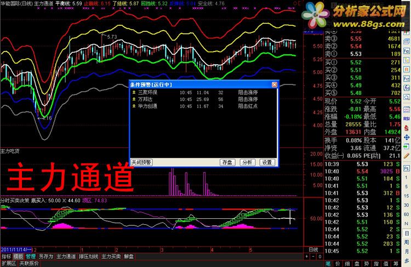The image size is (411, 267).
Task: Switch to the 指 index tab
Action: 376,263
